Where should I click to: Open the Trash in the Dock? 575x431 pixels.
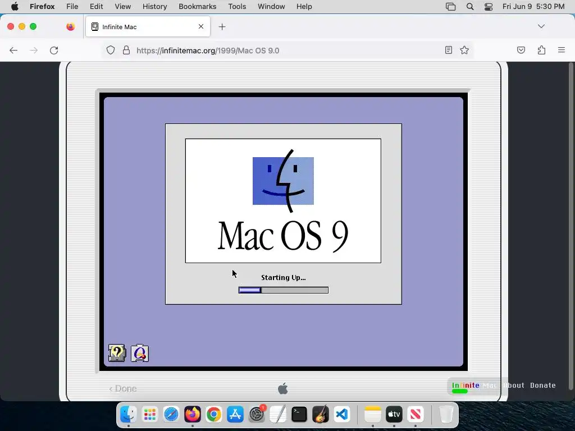[x=446, y=415]
